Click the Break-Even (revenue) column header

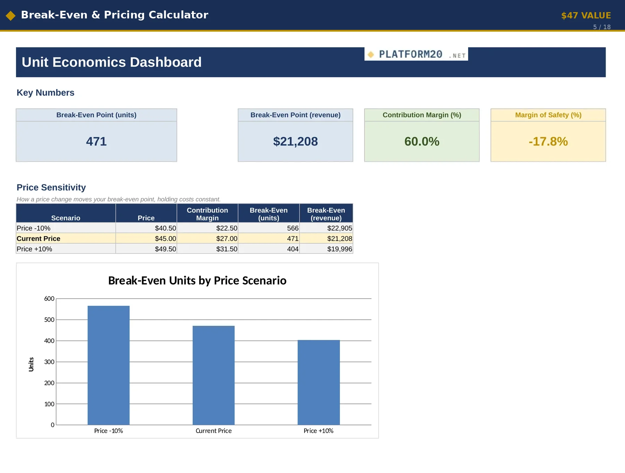326,213
